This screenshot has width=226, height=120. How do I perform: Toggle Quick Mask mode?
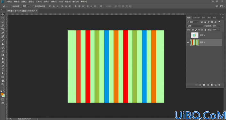[x=3, y=99]
